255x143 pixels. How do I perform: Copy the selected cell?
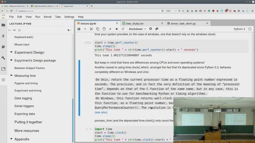pyautogui.click(x=98, y=29)
